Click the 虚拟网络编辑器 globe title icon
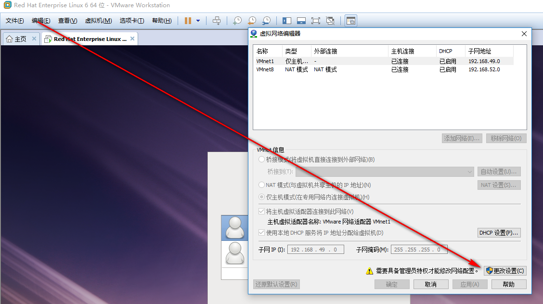This screenshot has height=304, width=543. (254, 34)
